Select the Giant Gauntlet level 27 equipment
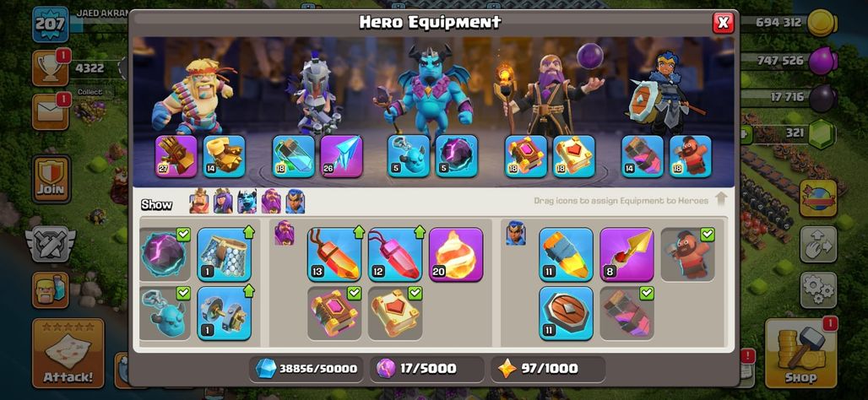868x400 pixels. 176,156
